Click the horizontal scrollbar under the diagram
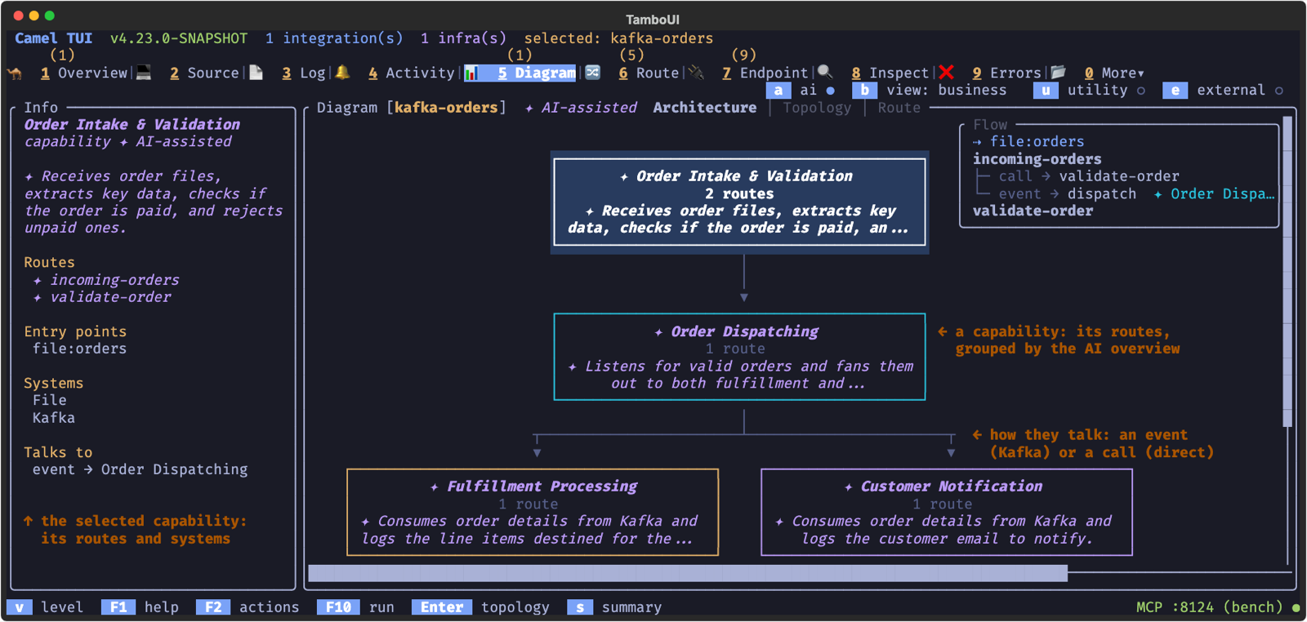Viewport: 1307px width, 622px height. click(x=688, y=573)
